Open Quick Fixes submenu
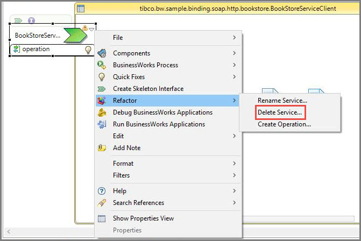The image size is (361, 241). click(168, 77)
